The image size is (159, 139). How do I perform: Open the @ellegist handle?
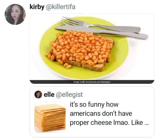pos(69,95)
